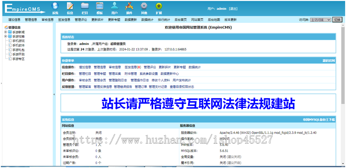Open 手机软件 in the sidebar tree
This screenshot has height=168, width=346.
pos(19,45)
